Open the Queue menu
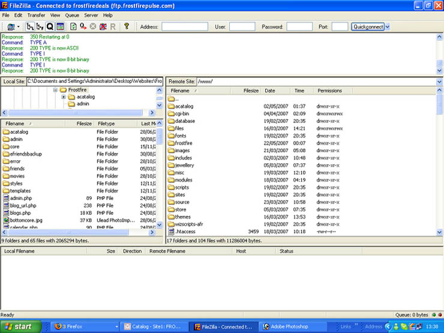Screen dimensions: 444x333 click(x=72, y=15)
